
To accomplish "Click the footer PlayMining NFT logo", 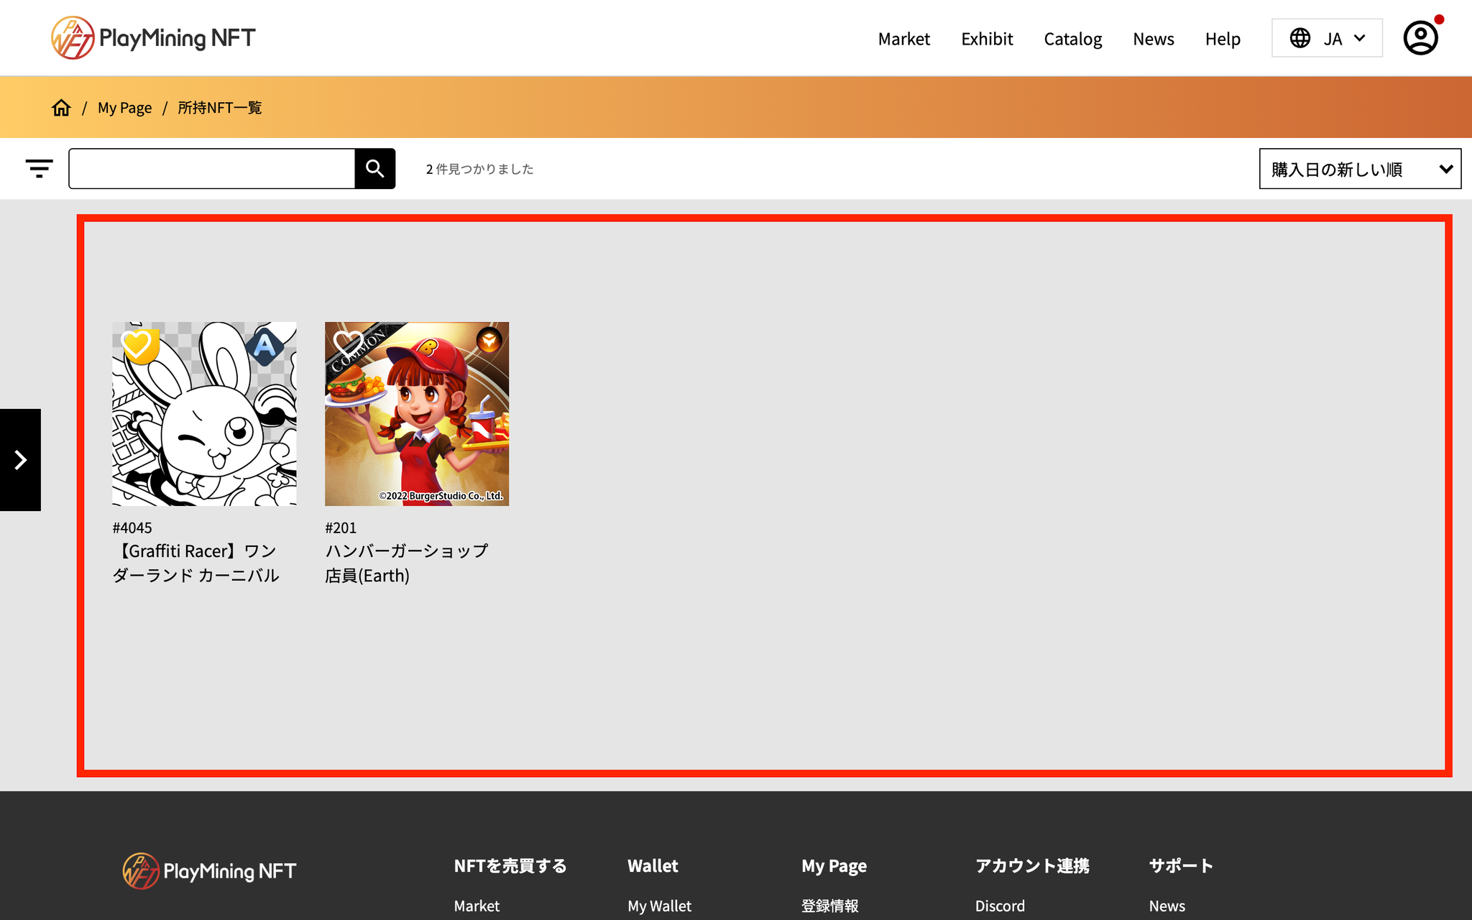I will [209, 871].
